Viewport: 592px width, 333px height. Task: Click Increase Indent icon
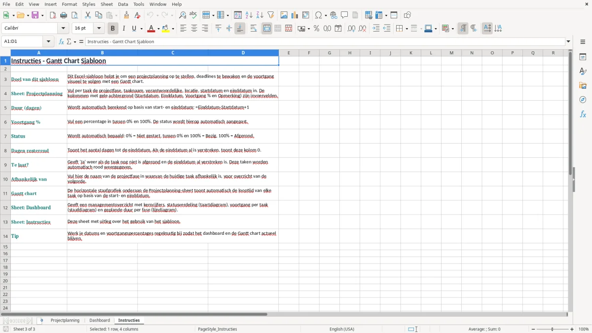376,29
